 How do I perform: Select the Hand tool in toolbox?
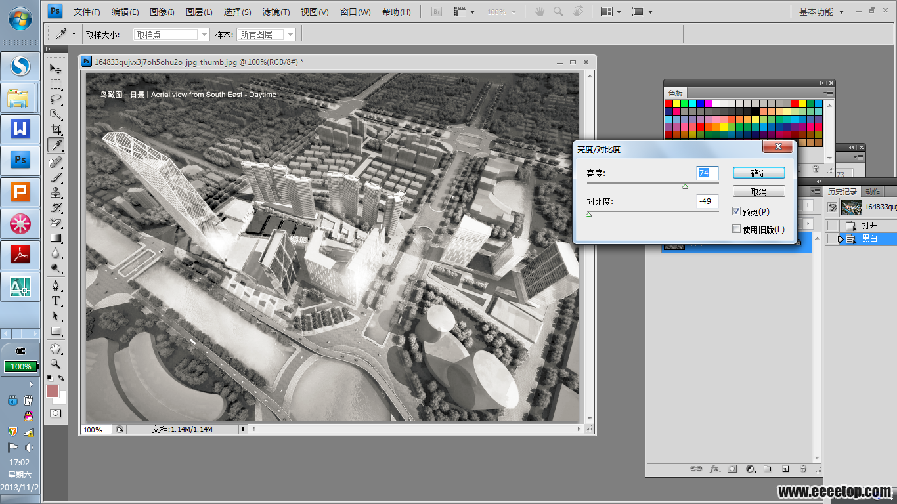(56, 348)
